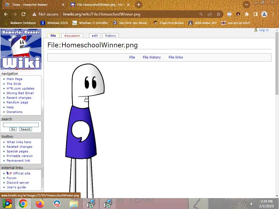The width and height of the screenshot is (279, 209).
Task: Jump to the File section link
Action: tap(132, 57)
